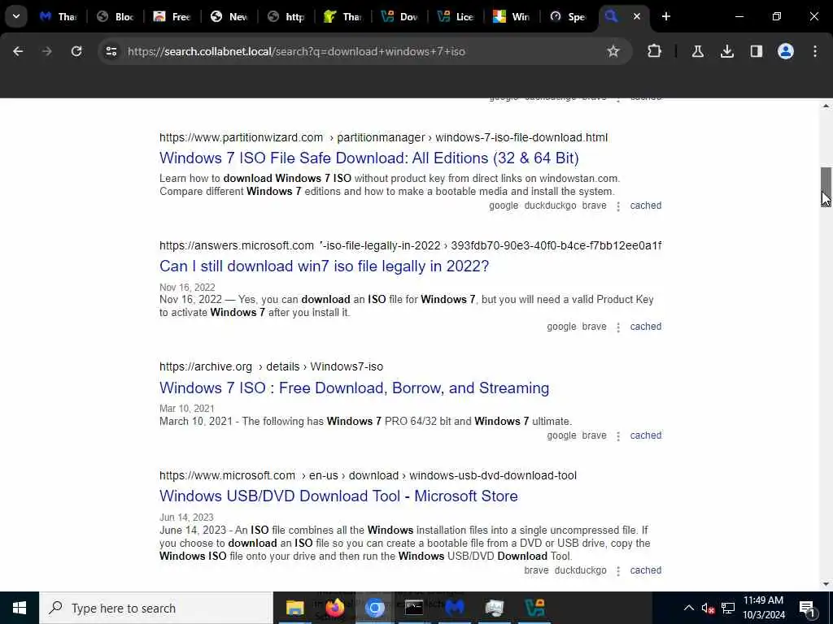Click 'Nov 16, 2022' date text
Image resolution: width=833 pixels, height=624 pixels.
click(187, 287)
